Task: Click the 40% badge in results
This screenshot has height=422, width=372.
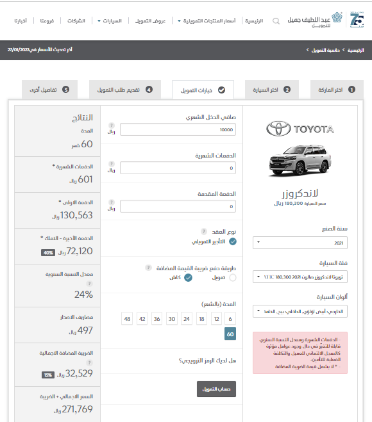Action: click(48, 253)
